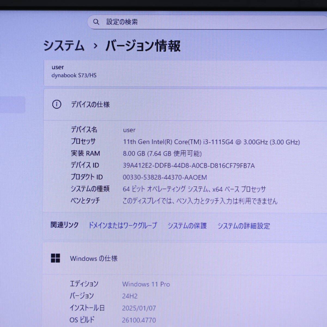Viewport: 327px width, 327px height.
Task: Select install date 2025/01/07
Action: click(139, 308)
